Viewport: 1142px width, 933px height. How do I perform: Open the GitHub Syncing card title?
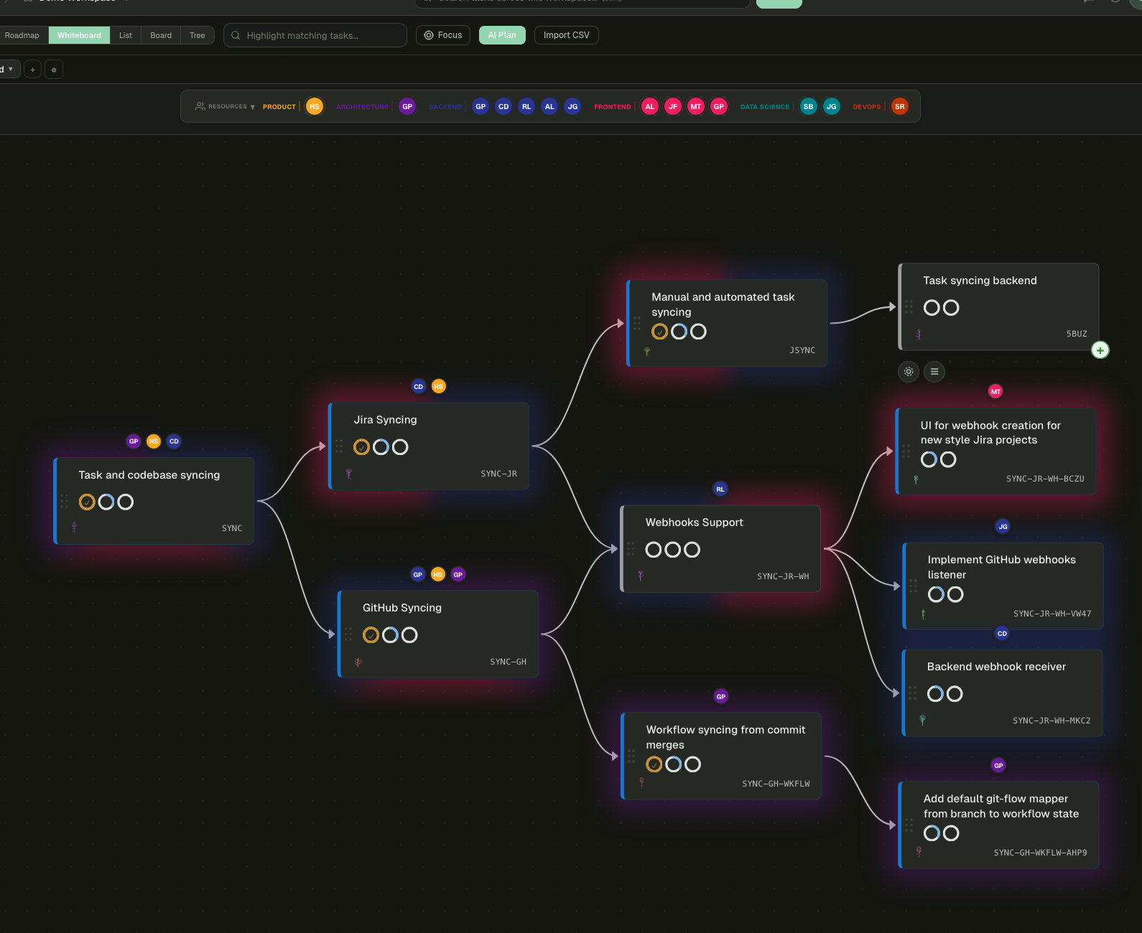[402, 608]
